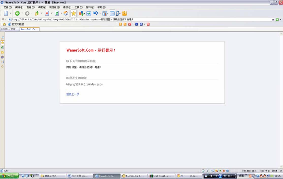
Task: Toggle the Favorites star toolbar button
Action: click(73, 13)
